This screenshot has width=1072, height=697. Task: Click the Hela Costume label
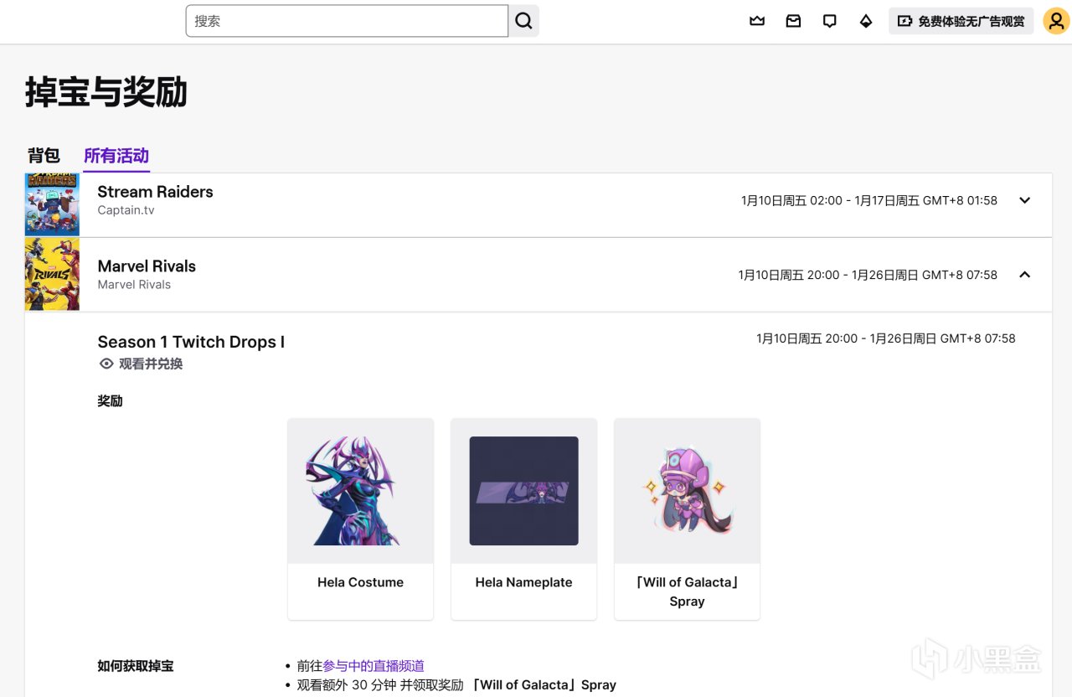click(360, 582)
